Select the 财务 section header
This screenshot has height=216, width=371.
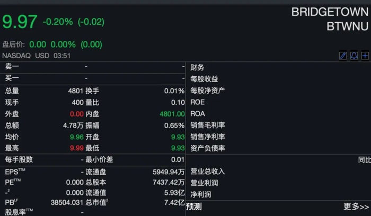pos(197,67)
